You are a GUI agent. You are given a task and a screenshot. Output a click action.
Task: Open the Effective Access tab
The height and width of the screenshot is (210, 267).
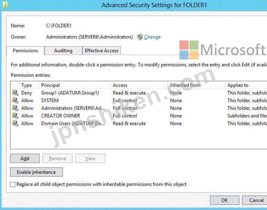pos(101,51)
